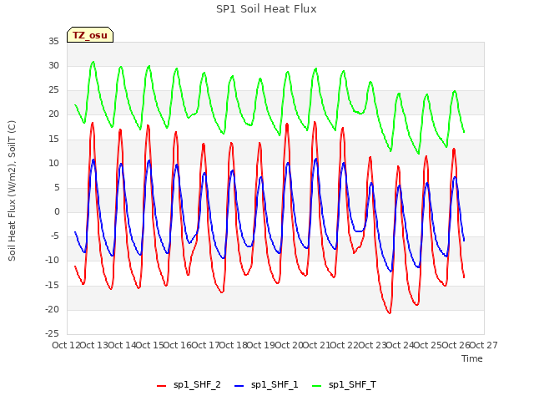Click the Oct 12 x-axis tick label
Screen dimensions: 534x401
point(66,345)
